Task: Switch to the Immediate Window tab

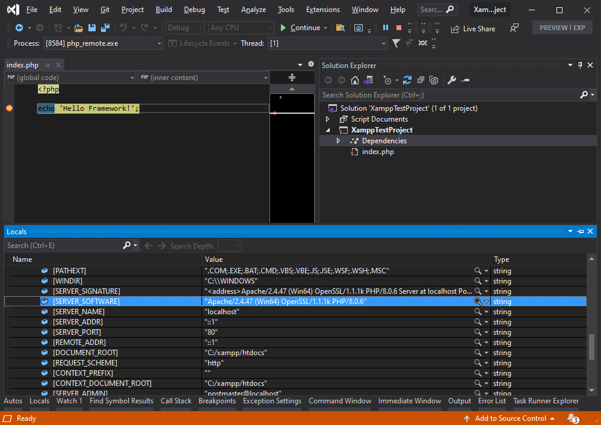Action: point(409,401)
